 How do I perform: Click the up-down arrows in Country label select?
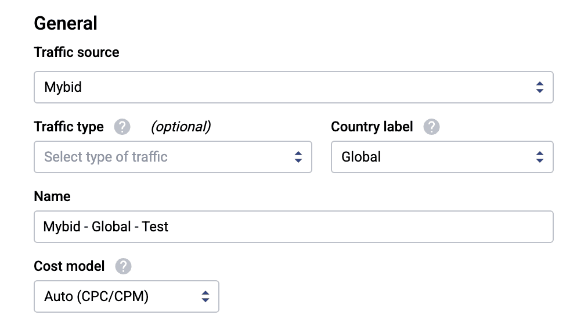[x=540, y=157]
